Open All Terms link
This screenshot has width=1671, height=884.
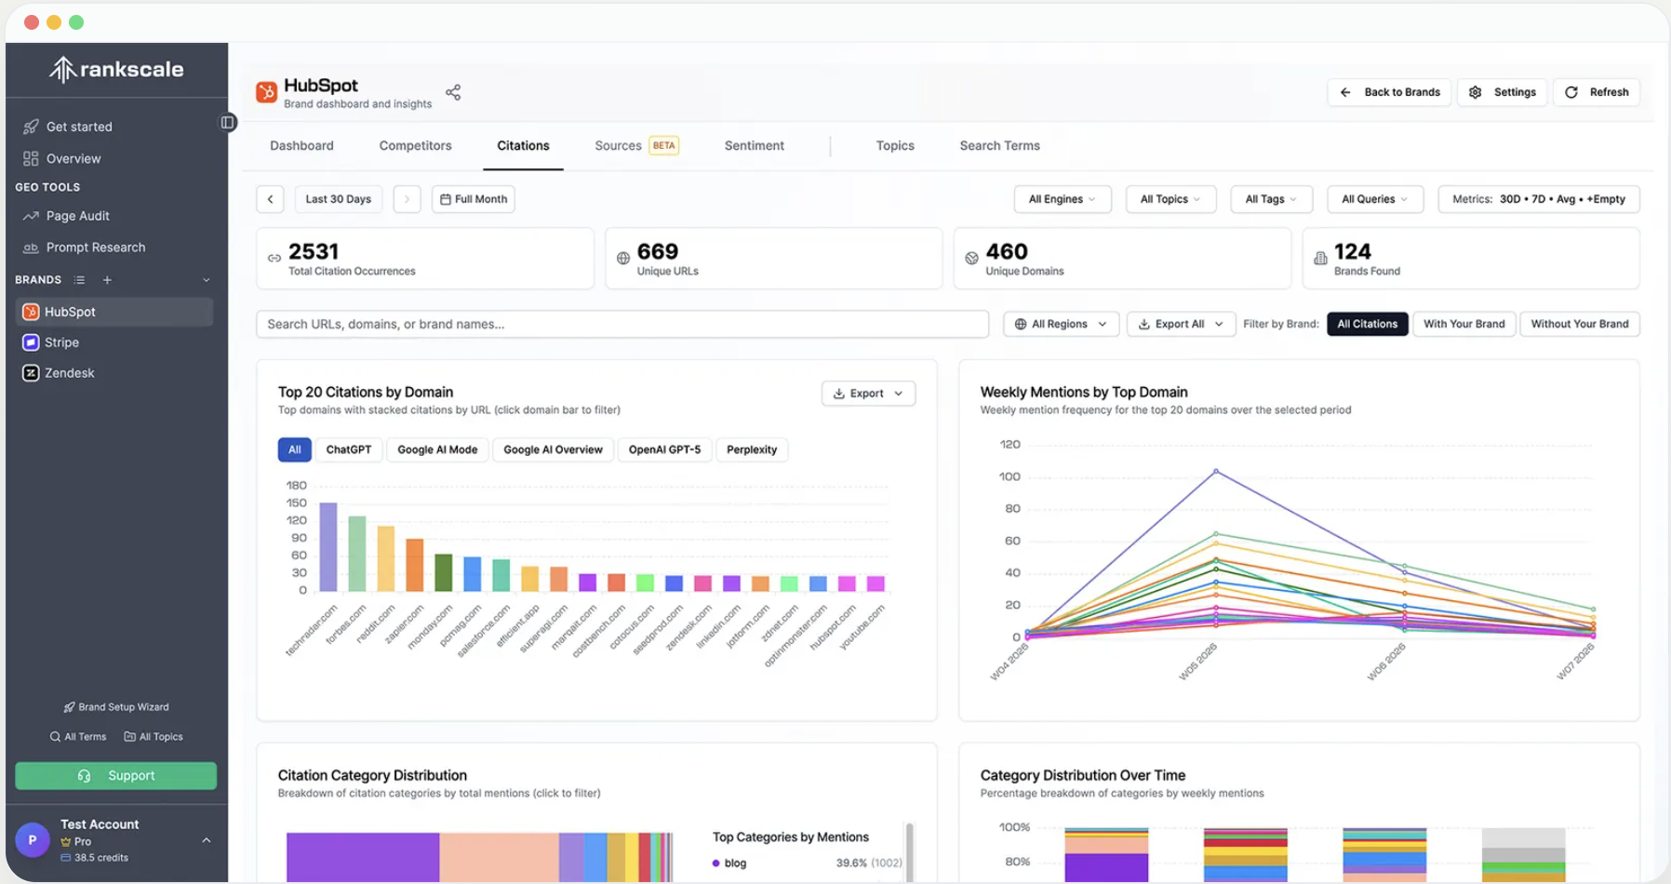click(x=78, y=737)
